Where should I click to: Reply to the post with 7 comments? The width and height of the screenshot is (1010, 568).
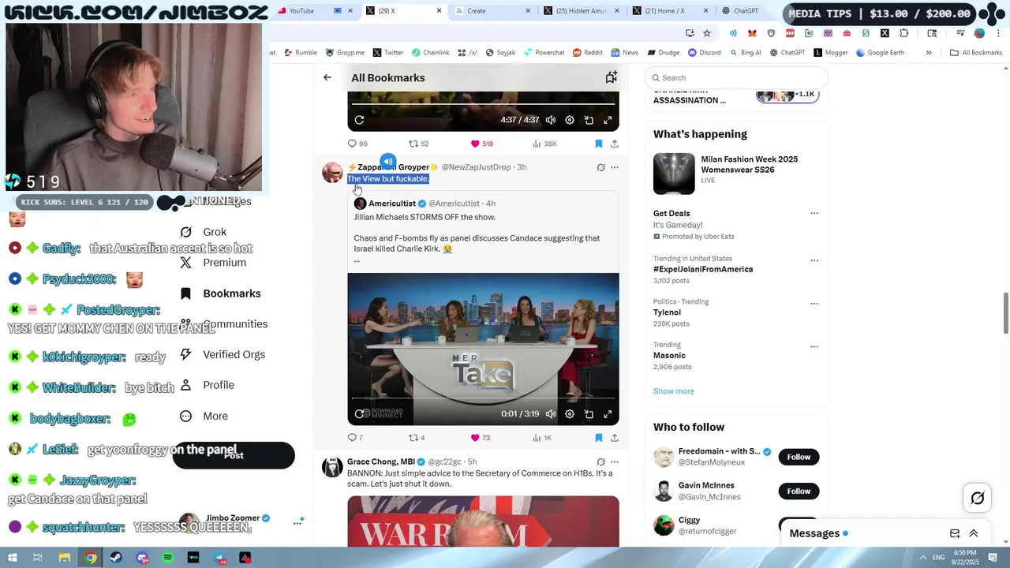point(355,438)
